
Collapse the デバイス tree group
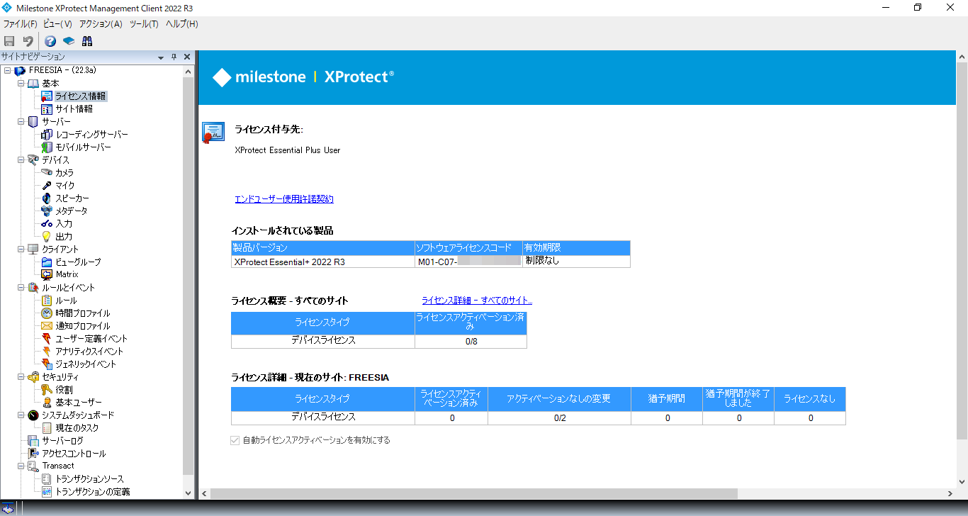[21, 159]
